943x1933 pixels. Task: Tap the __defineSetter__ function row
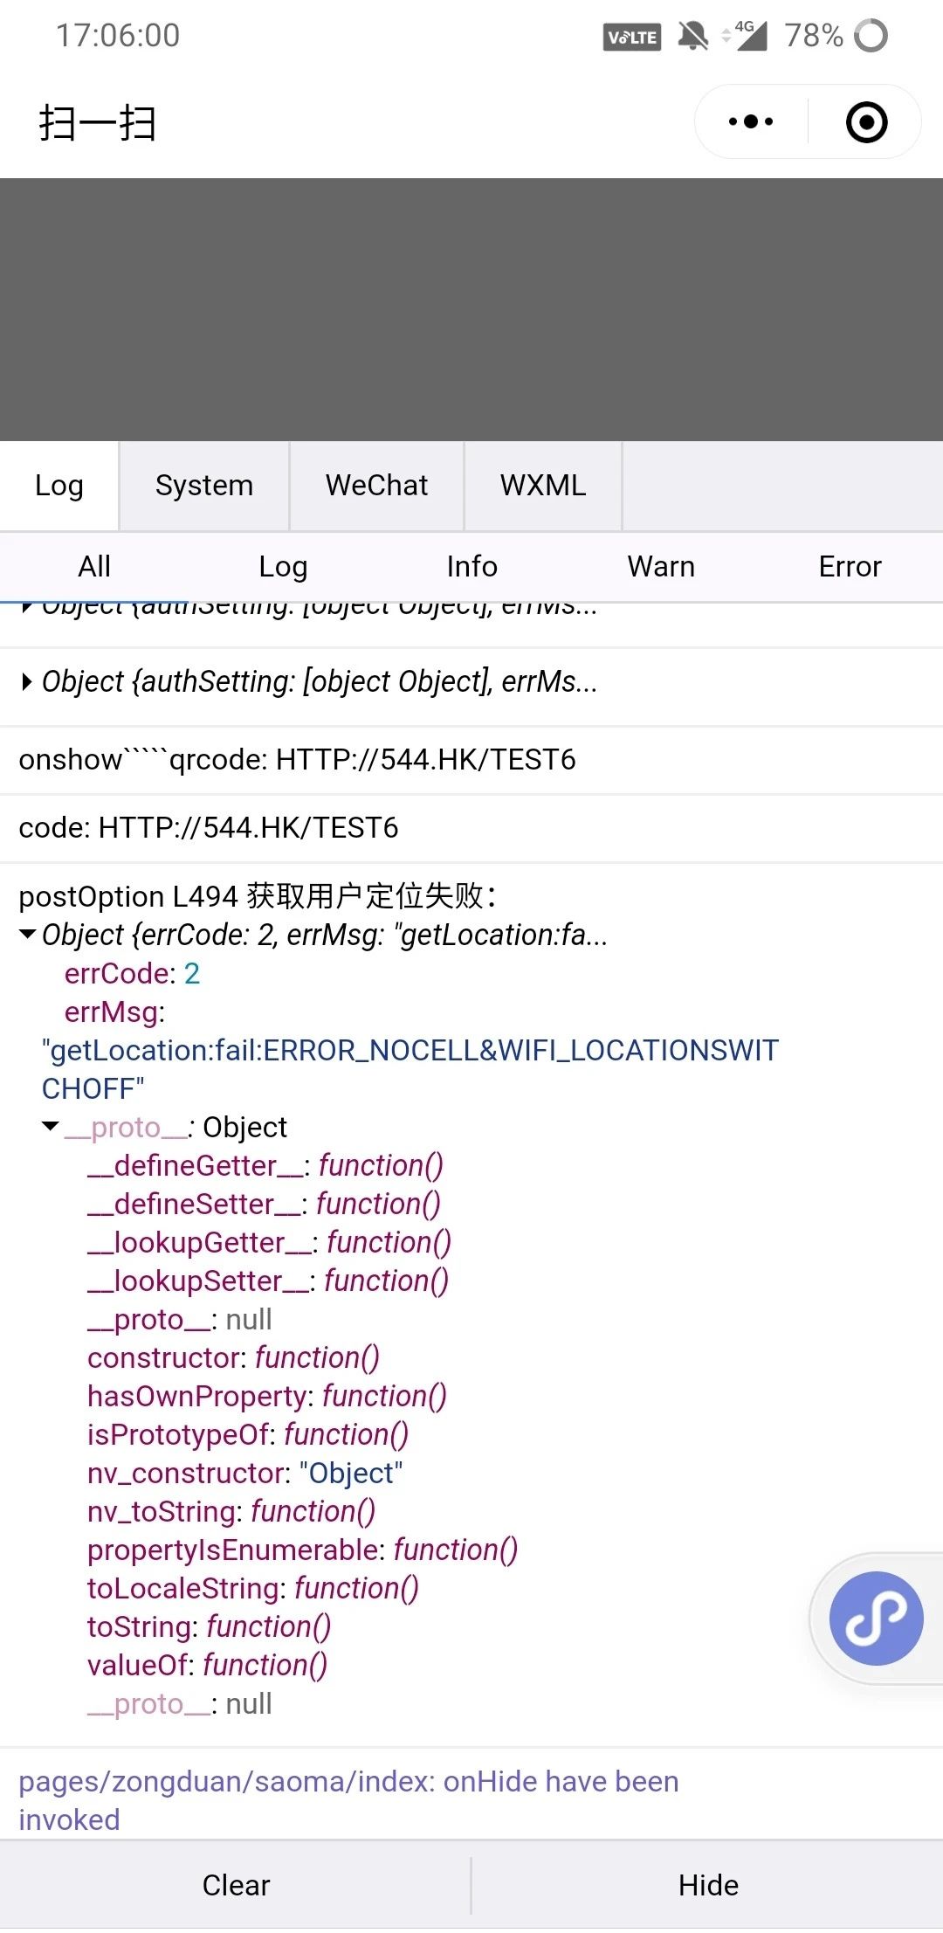(x=264, y=1204)
